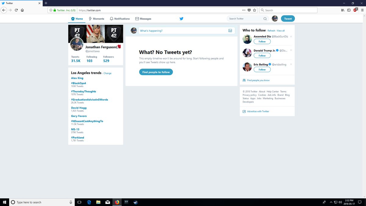
Task: Dismiss Ascended Diz suggestion
Action: click(291, 36)
